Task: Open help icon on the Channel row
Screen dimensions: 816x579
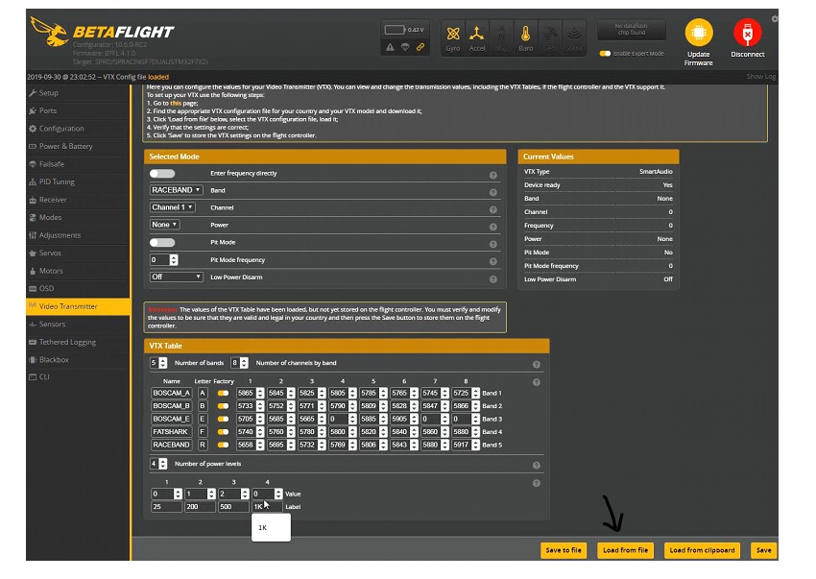Action: point(492,210)
